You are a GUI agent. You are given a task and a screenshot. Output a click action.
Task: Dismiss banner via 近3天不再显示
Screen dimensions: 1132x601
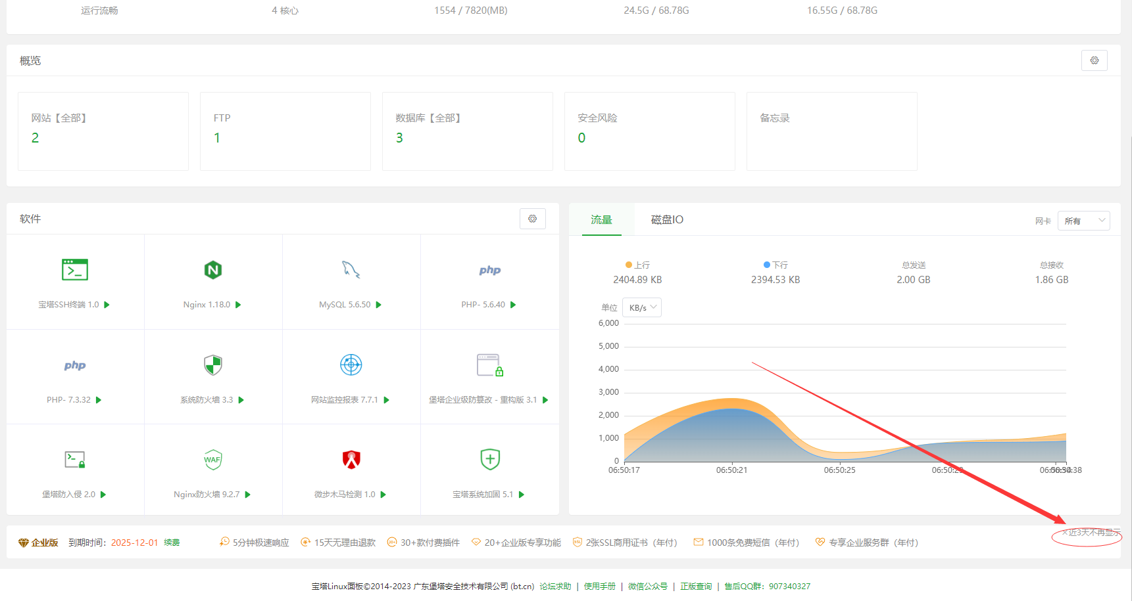pyautogui.click(x=1091, y=533)
